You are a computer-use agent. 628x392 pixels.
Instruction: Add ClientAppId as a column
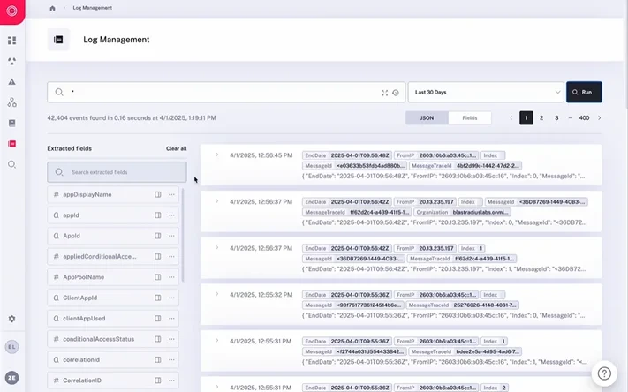click(158, 298)
